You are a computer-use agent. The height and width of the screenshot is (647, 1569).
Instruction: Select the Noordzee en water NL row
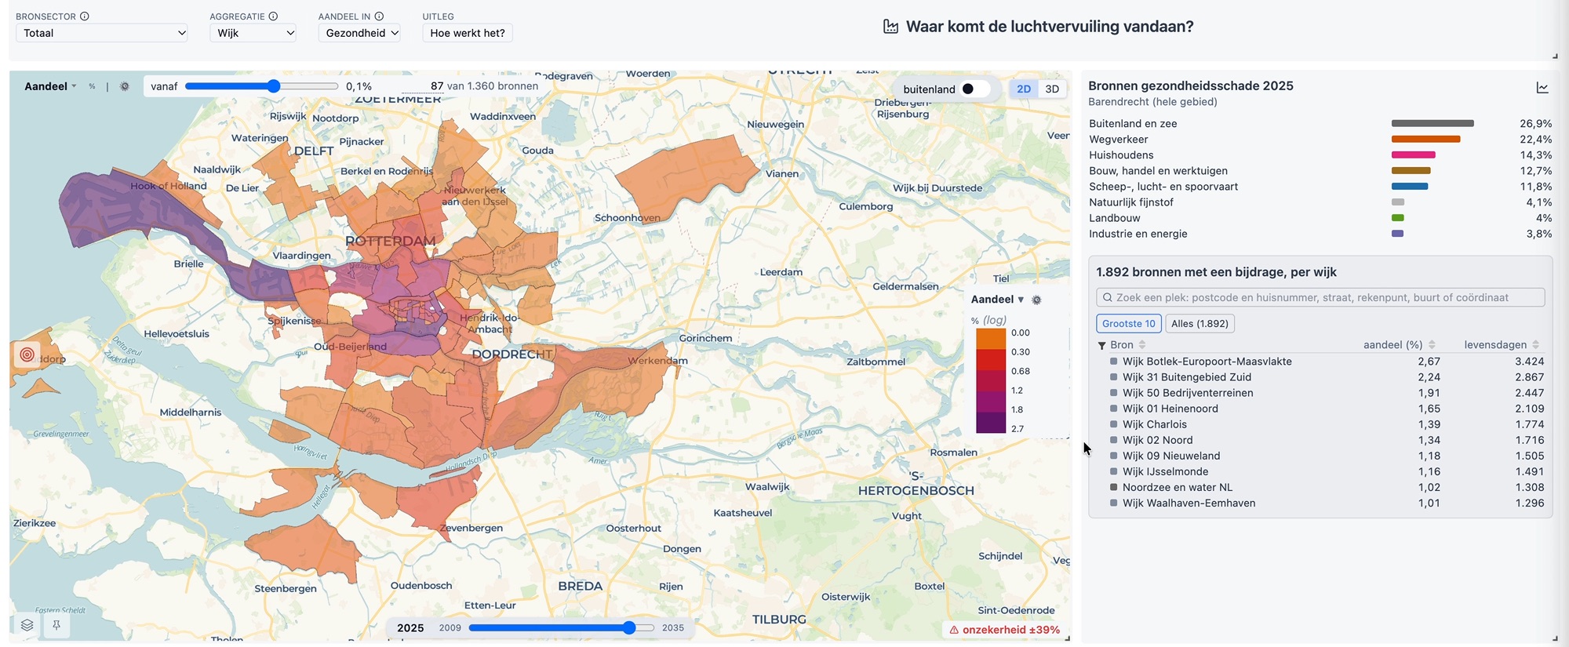[1327, 487]
